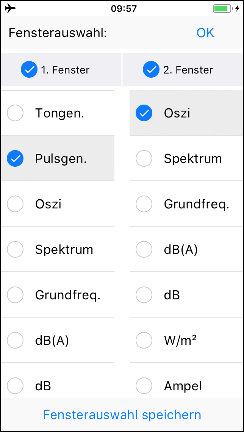The image size is (244, 432).
Task: Select Tongen. in the first window list
Action: (x=15, y=113)
